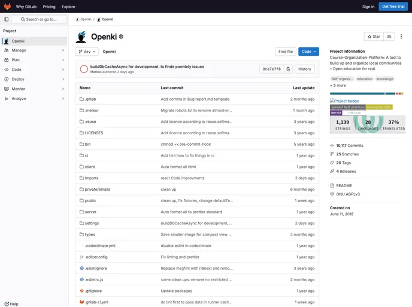The width and height of the screenshot is (412, 307).
Task: Click the openssf best practices badge
Action: click(x=361, y=107)
